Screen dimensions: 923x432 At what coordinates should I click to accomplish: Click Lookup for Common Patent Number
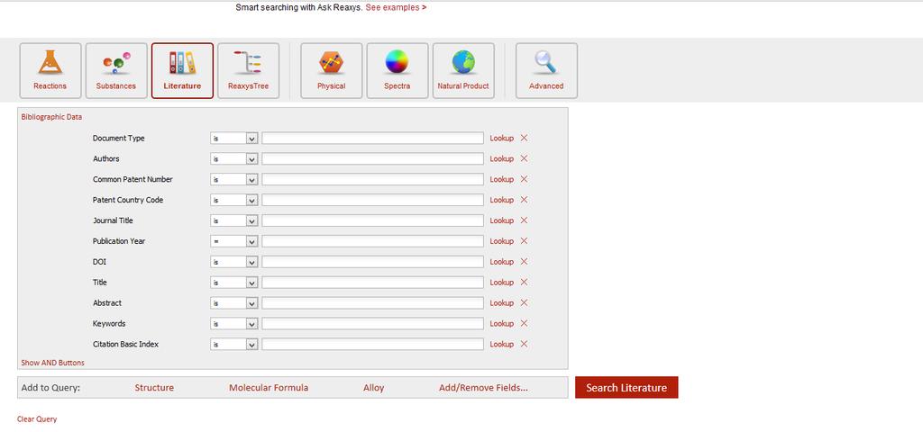(x=501, y=179)
